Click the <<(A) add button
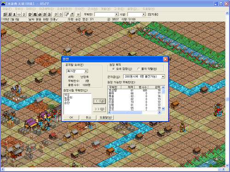The height and width of the screenshot is (172, 230). (99, 101)
